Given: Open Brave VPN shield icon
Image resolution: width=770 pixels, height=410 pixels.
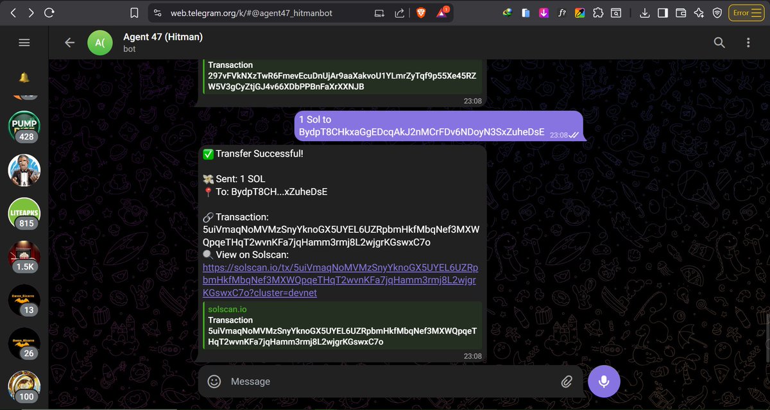Looking at the screenshot, I should pos(717,12).
